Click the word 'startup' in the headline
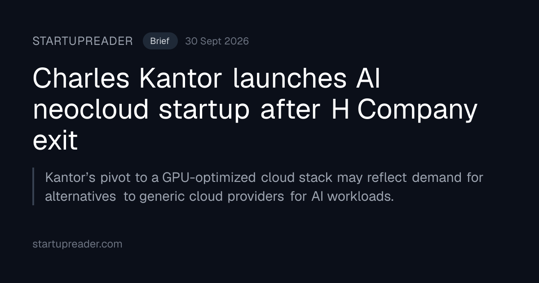This screenshot has width=539, height=283. (x=204, y=111)
